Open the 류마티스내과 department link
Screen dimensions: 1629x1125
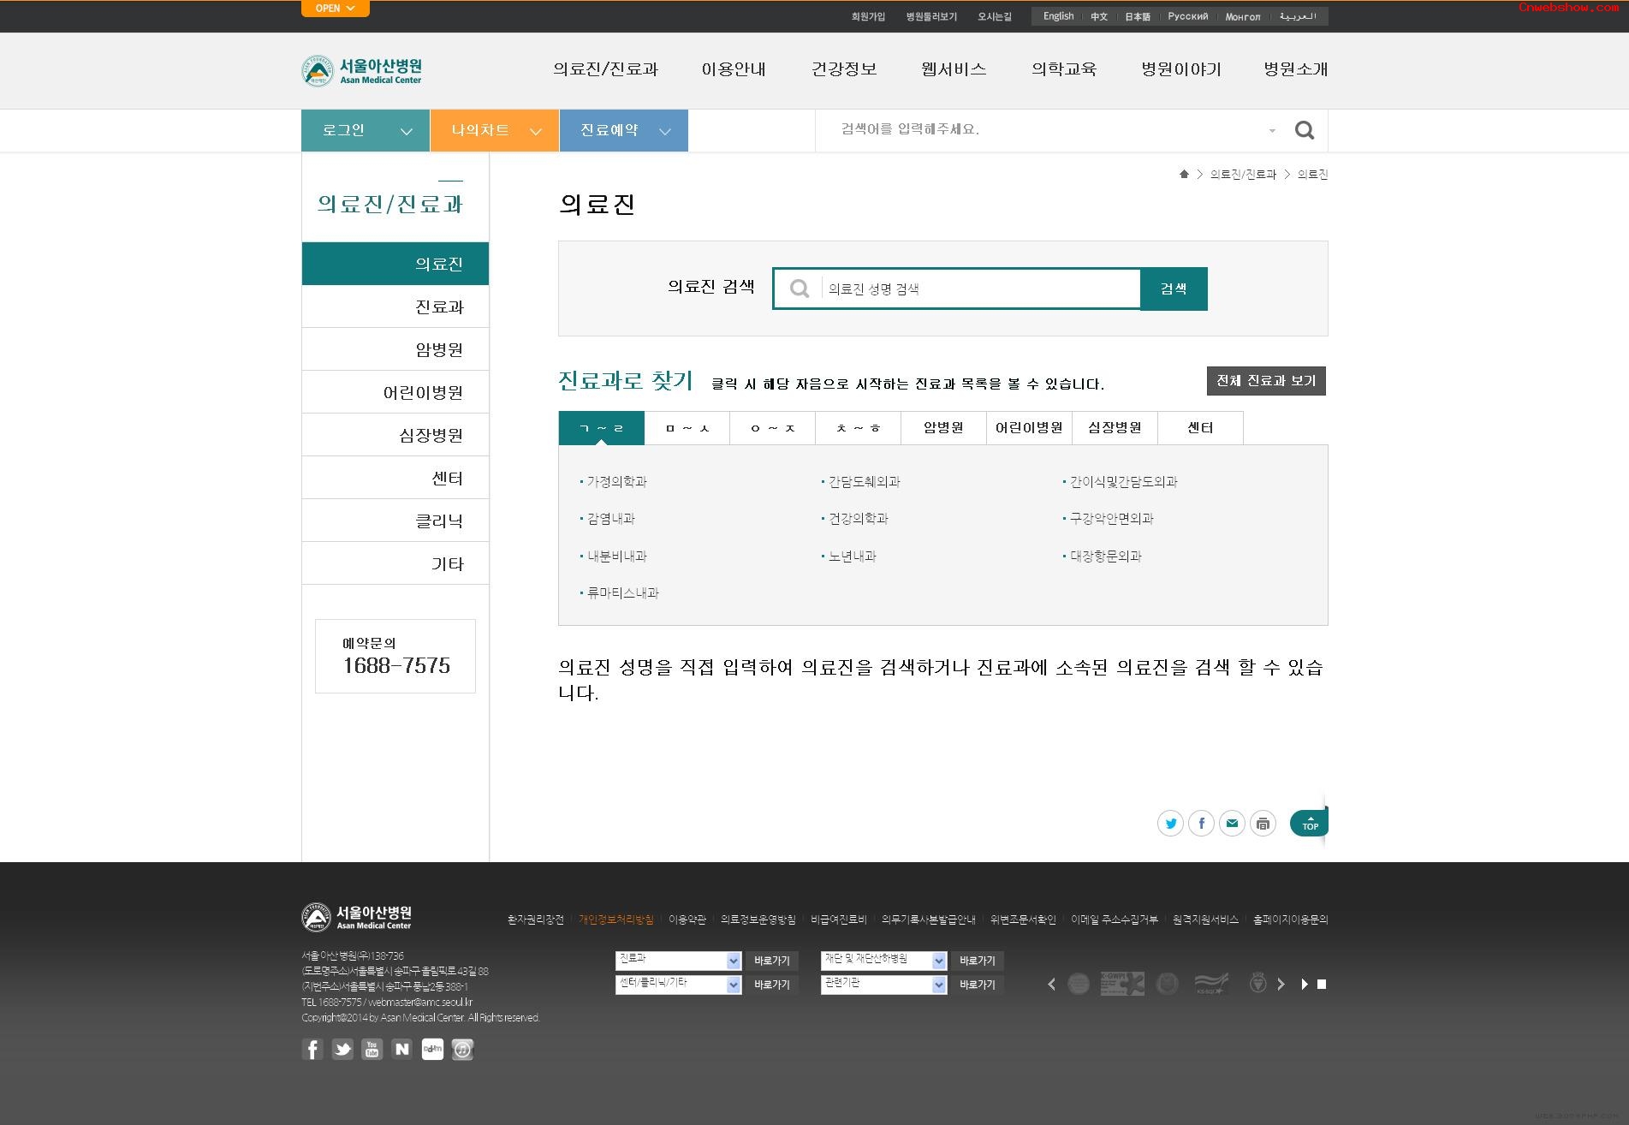pos(622,592)
